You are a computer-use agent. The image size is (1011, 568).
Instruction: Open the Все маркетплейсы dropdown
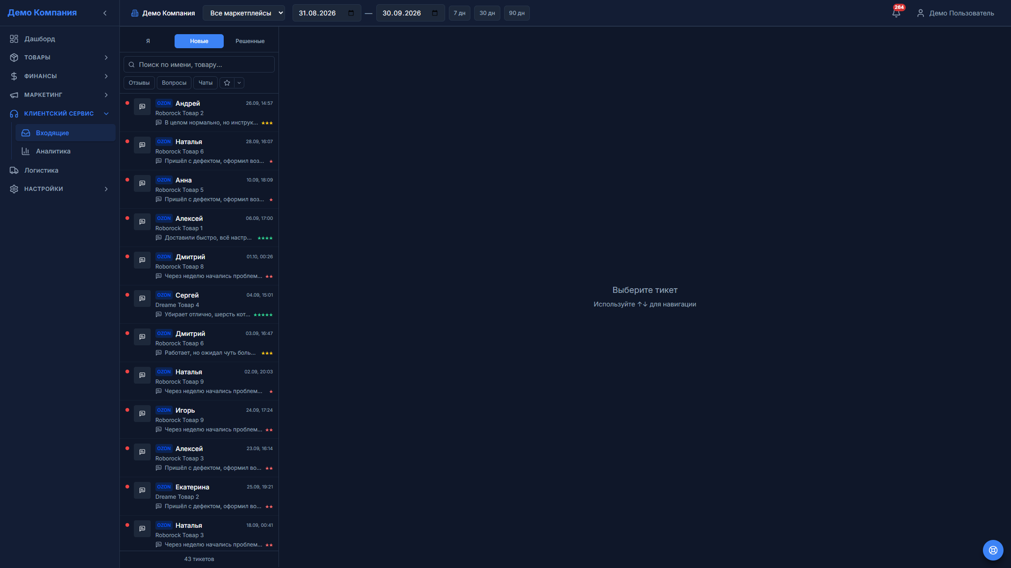tap(244, 13)
